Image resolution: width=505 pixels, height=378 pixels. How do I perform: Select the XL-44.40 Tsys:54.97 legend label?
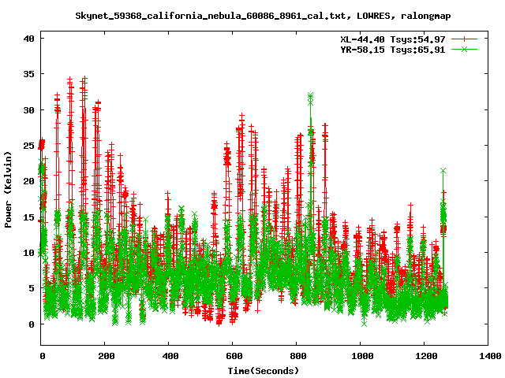[393, 39]
